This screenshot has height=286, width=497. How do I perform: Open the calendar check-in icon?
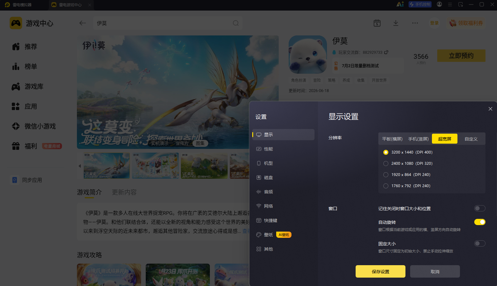click(377, 23)
